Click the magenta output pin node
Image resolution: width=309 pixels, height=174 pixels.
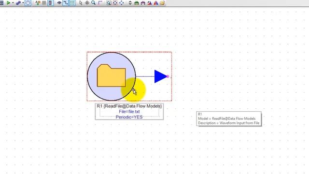(x=168, y=76)
